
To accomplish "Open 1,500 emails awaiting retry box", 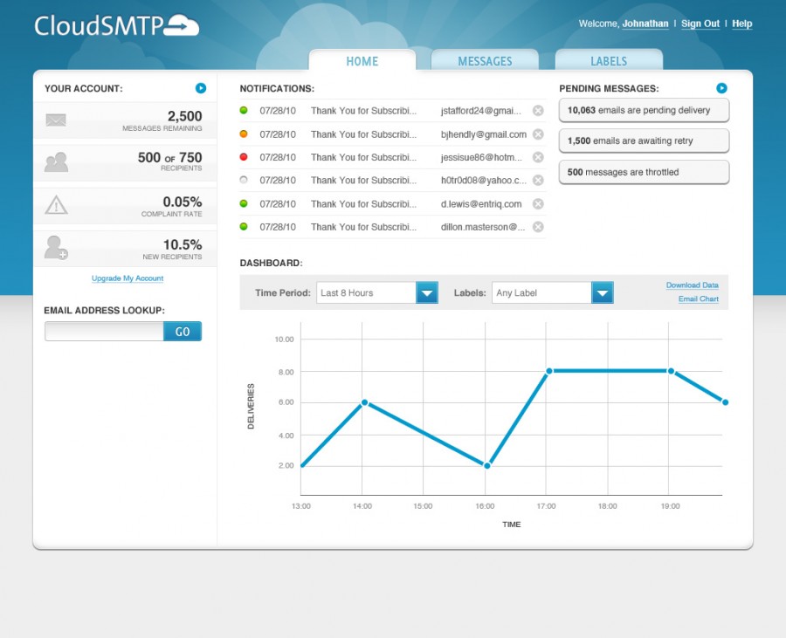I will (x=644, y=141).
